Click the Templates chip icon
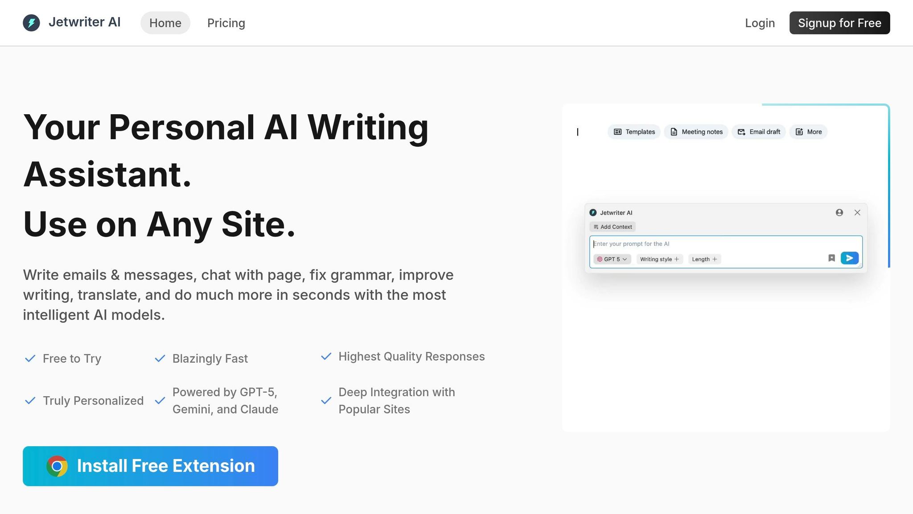This screenshot has width=913, height=514. (618, 132)
